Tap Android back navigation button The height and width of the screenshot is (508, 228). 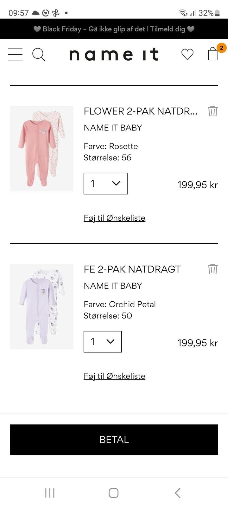(x=178, y=493)
